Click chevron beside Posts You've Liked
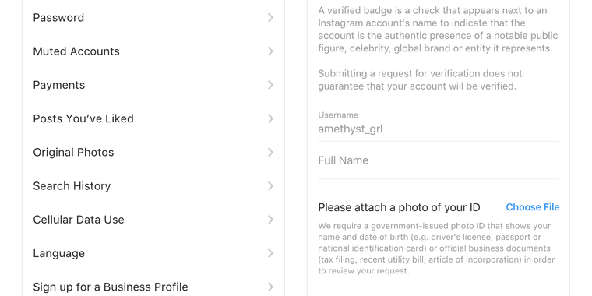592x296 pixels. click(x=270, y=118)
